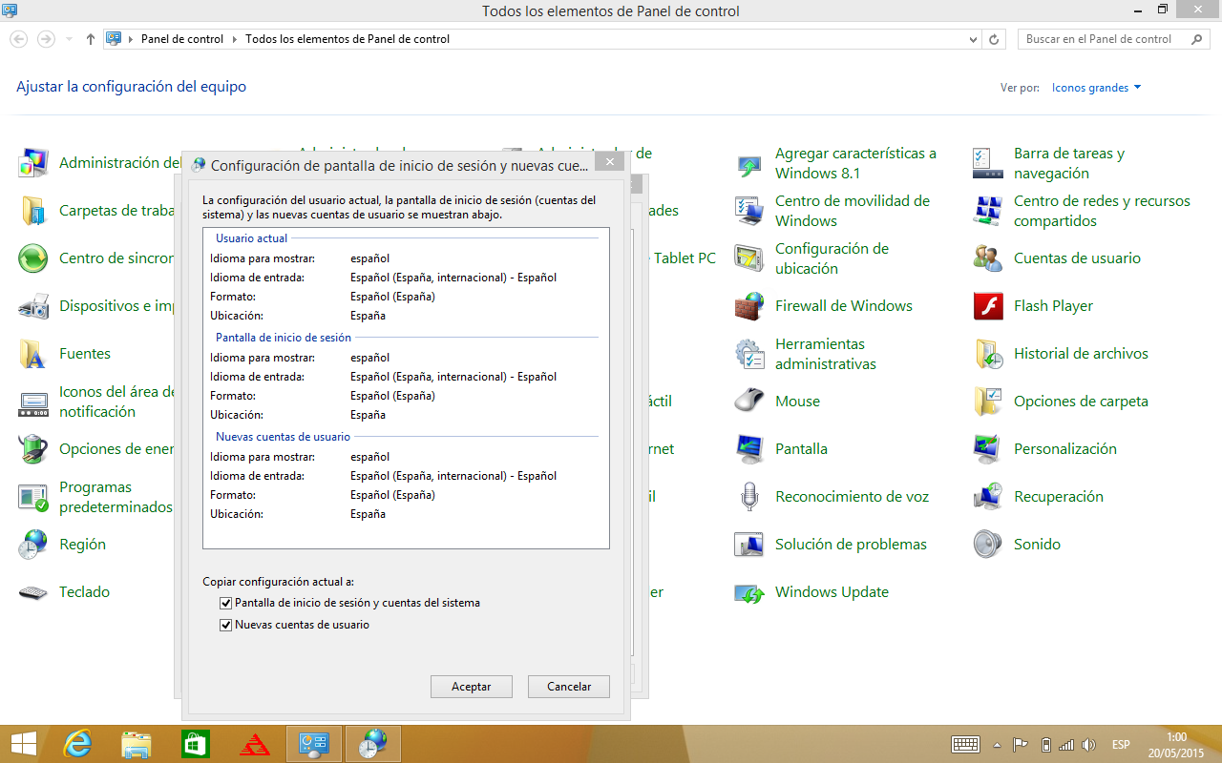
Task: Uncheck Nuevas cuentas de usuario checkbox
Action: coord(226,625)
